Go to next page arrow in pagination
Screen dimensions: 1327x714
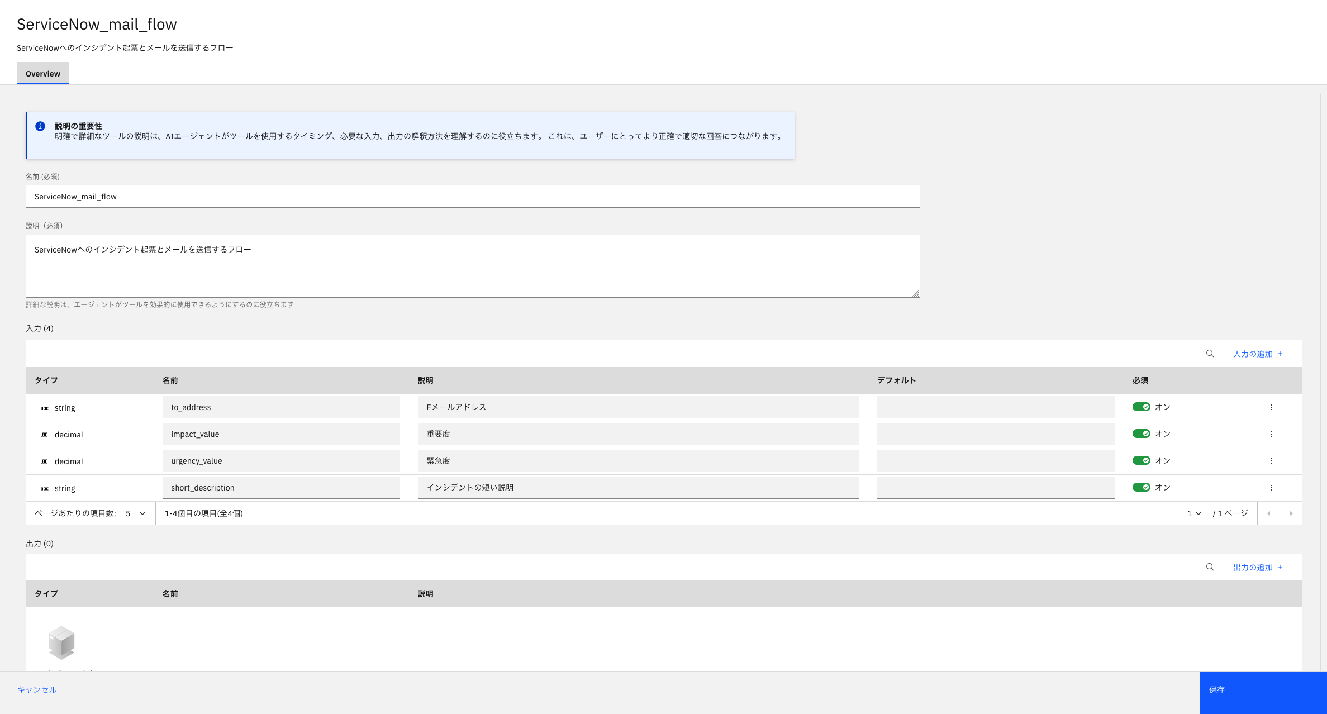tap(1291, 513)
